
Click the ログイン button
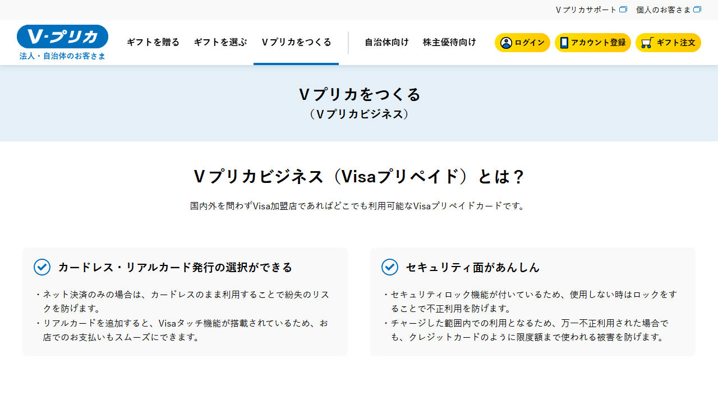522,43
